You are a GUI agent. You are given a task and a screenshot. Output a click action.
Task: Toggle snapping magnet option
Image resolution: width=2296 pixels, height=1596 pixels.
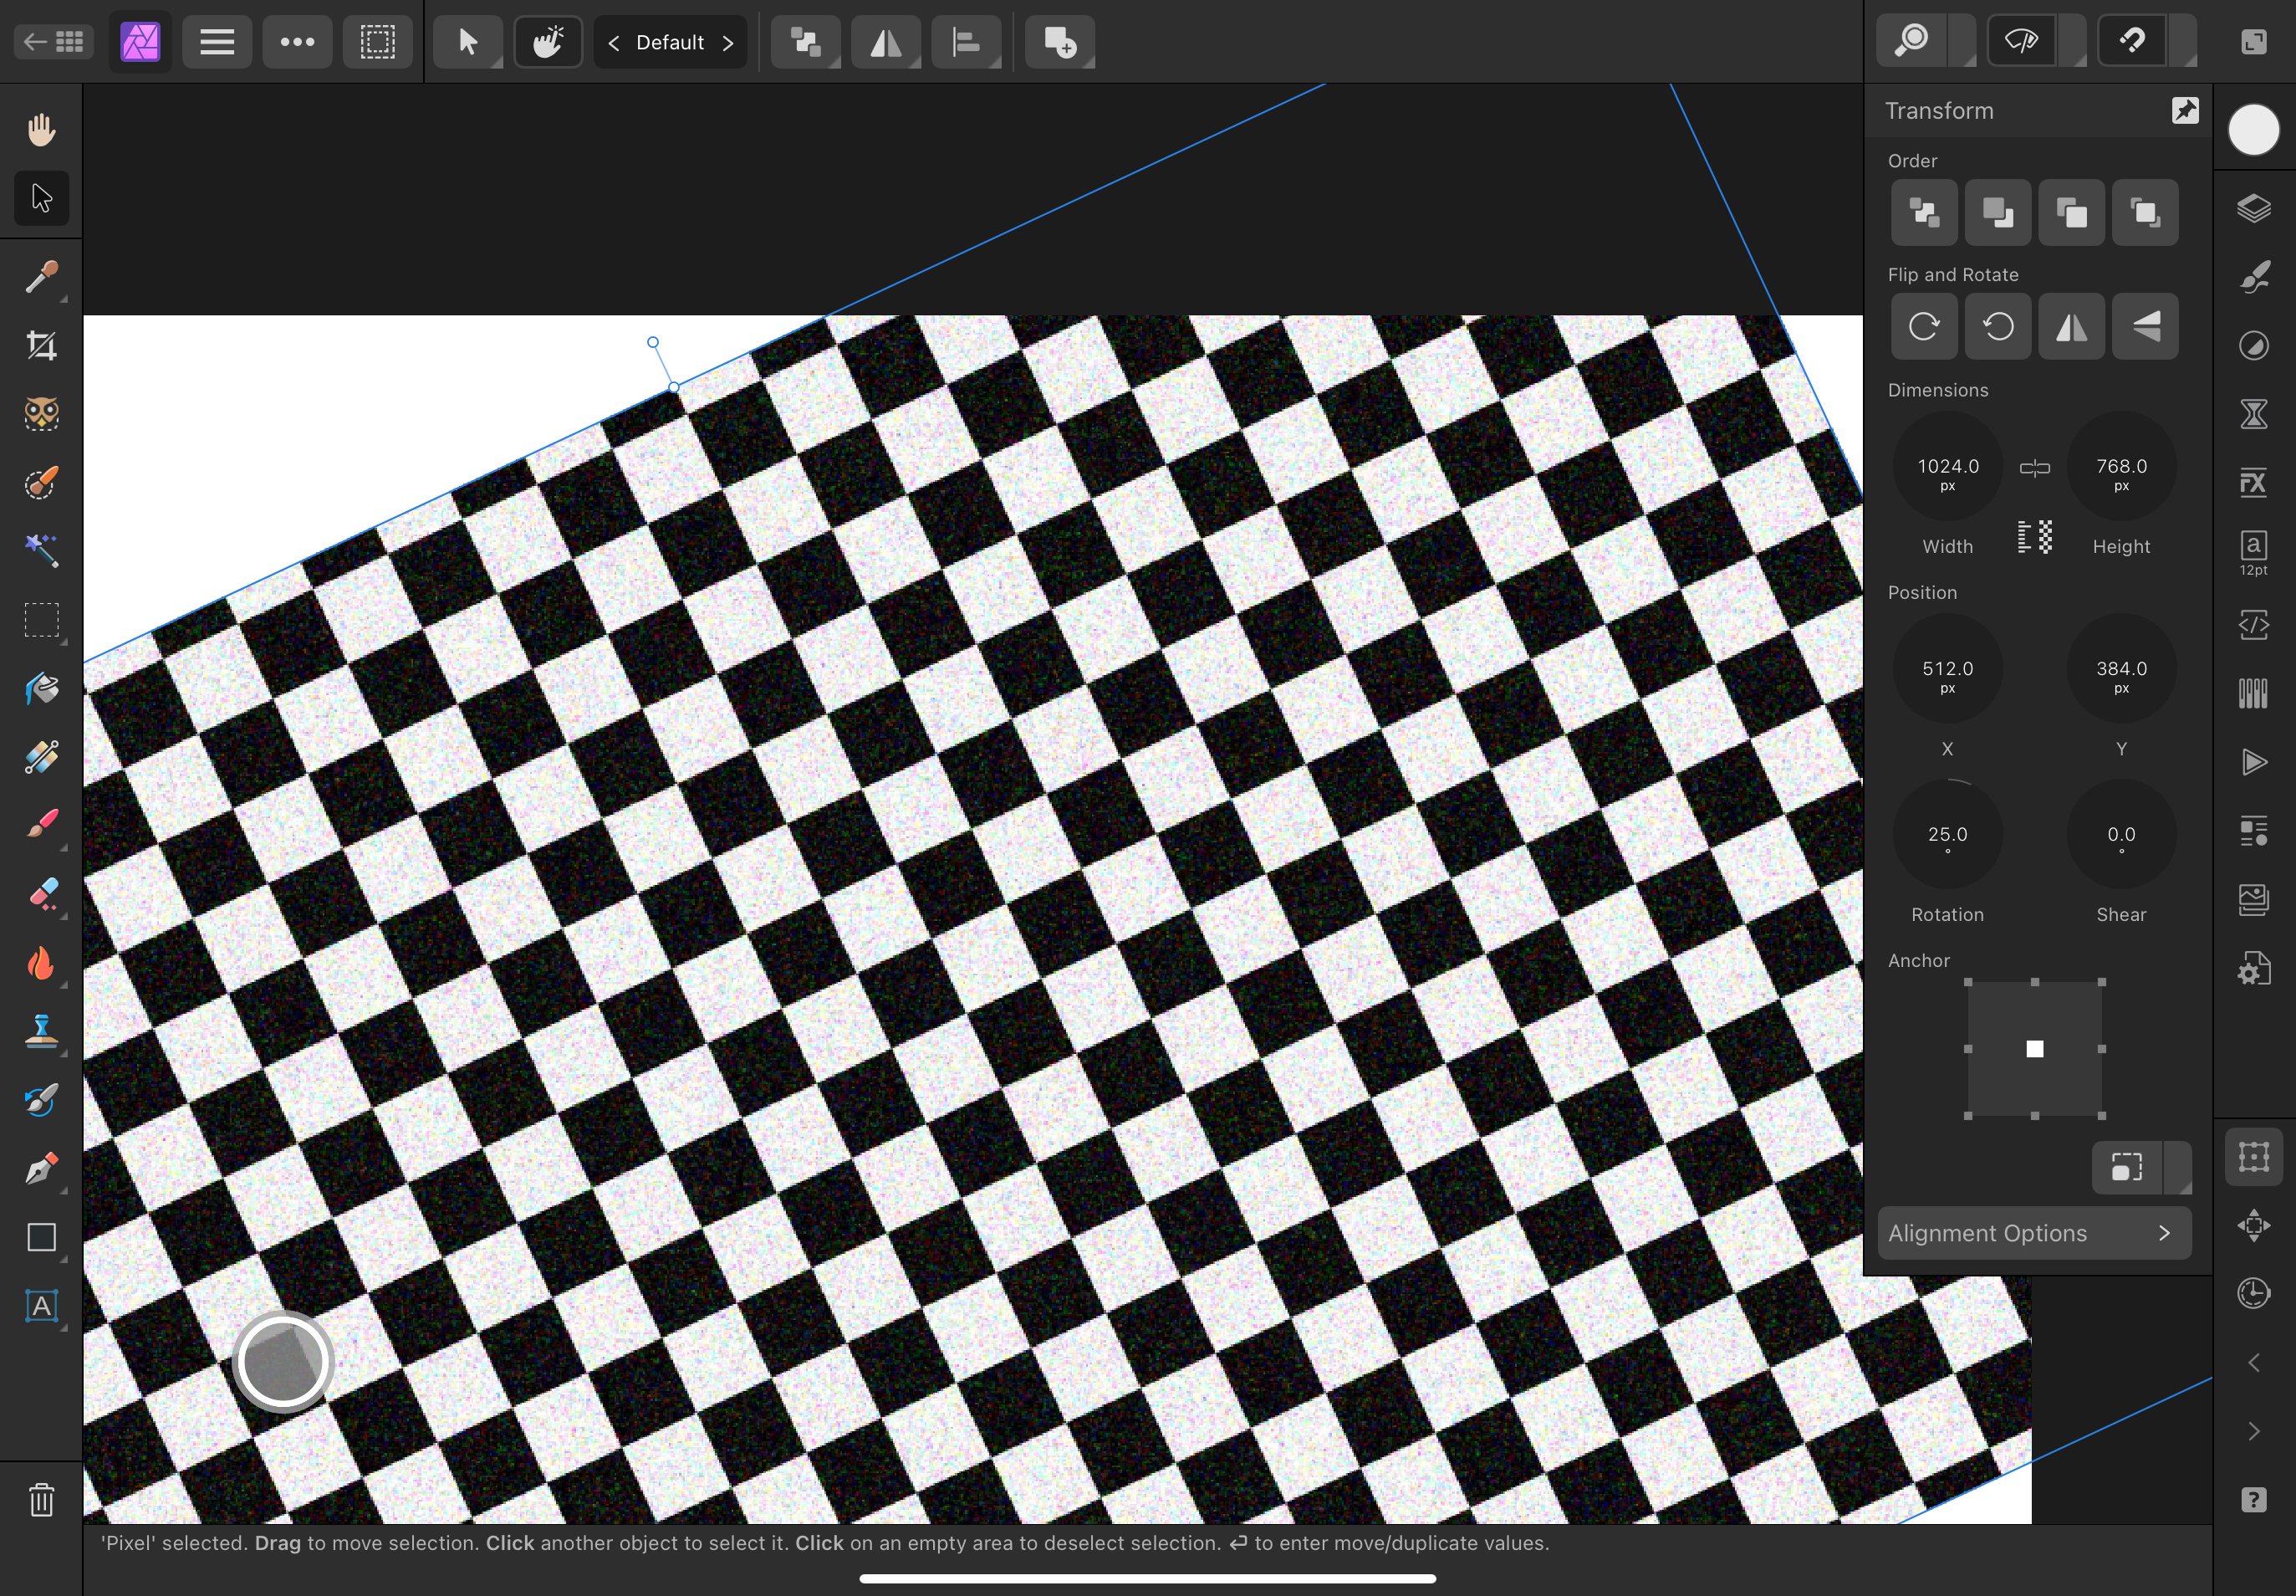2133,41
